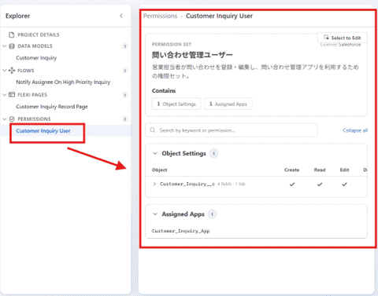Click the 4 fields 1 tab summary text
Image resolution: width=378 pixels, height=296 pixels.
[x=232, y=184]
